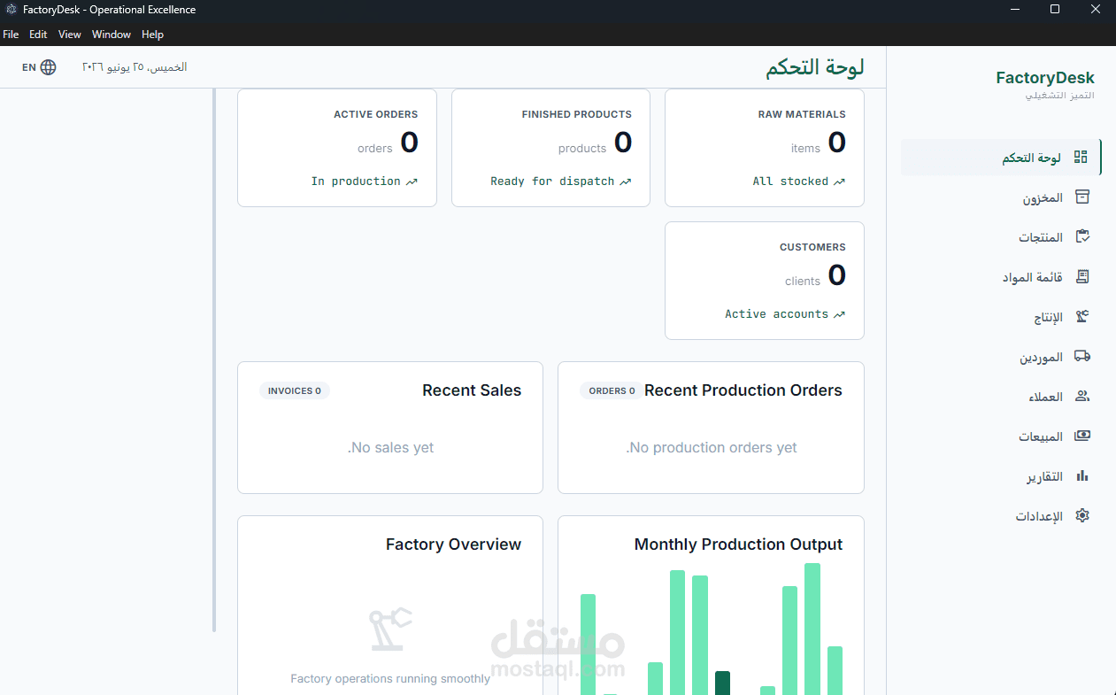
Task: Click the vertical scrollbar of the dashboard
Action: [x=214, y=360]
